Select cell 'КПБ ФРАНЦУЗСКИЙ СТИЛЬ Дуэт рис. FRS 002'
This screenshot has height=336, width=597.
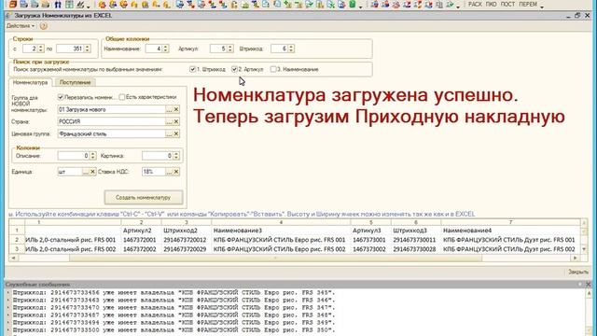510,249
